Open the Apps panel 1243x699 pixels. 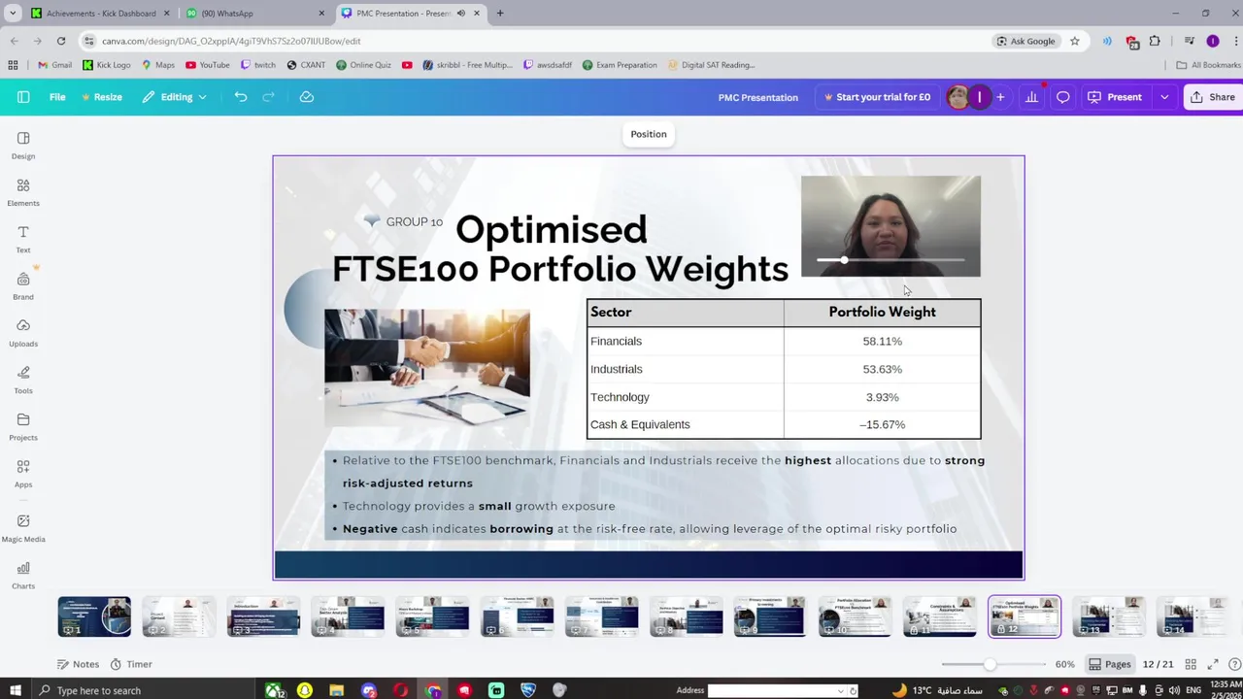coord(23,473)
